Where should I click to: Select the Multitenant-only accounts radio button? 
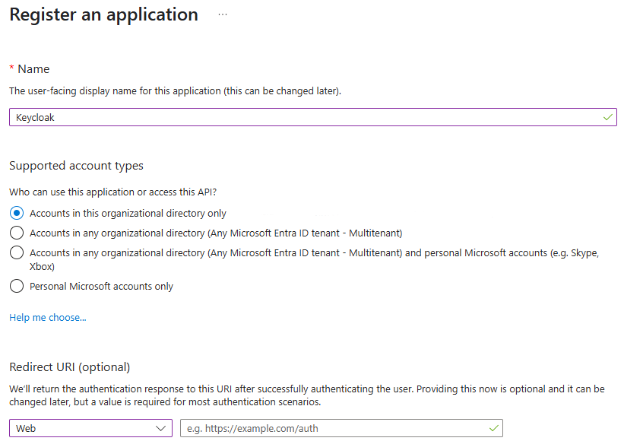click(x=17, y=233)
